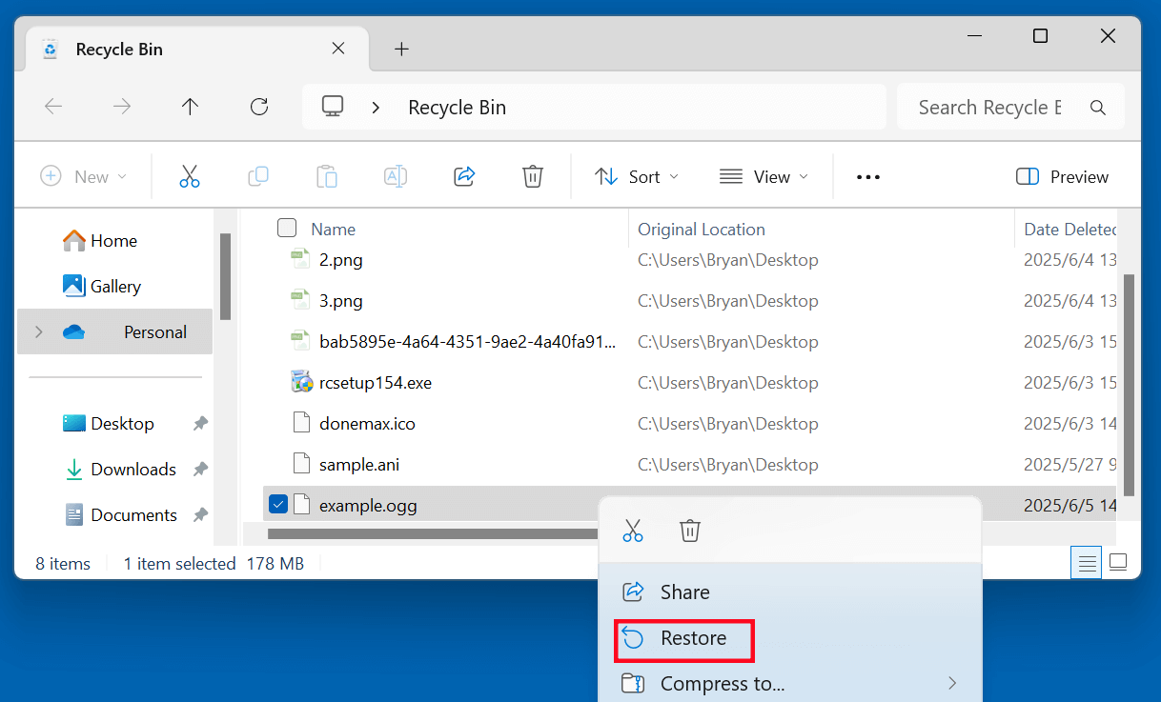Image resolution: width=1161 pixels, height=702 pixels.
Task: Switch to details view using the status bar icon
Action: pos(1086,562)
